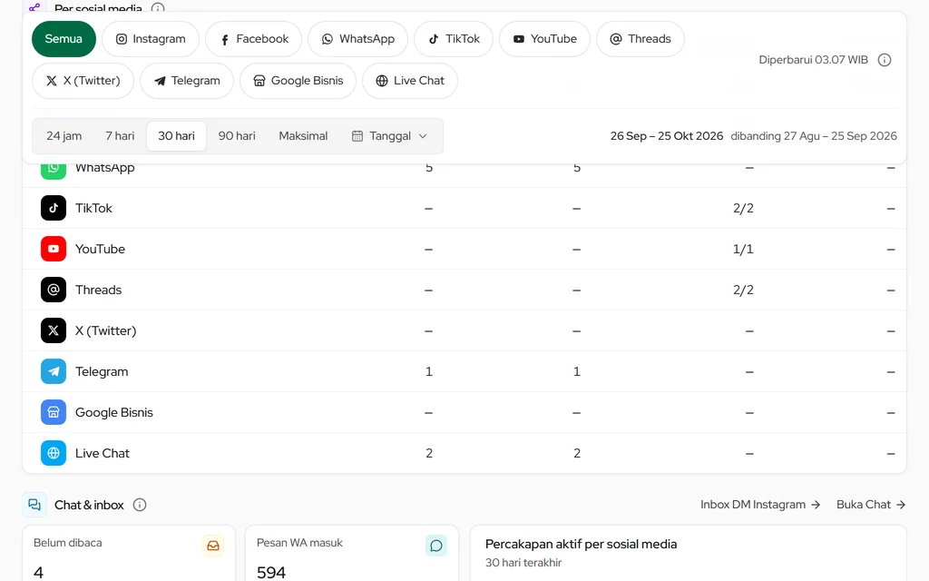This screenshot has height=581, width=929.
Task: Click the TikTok row label
Action: (93, 208)
